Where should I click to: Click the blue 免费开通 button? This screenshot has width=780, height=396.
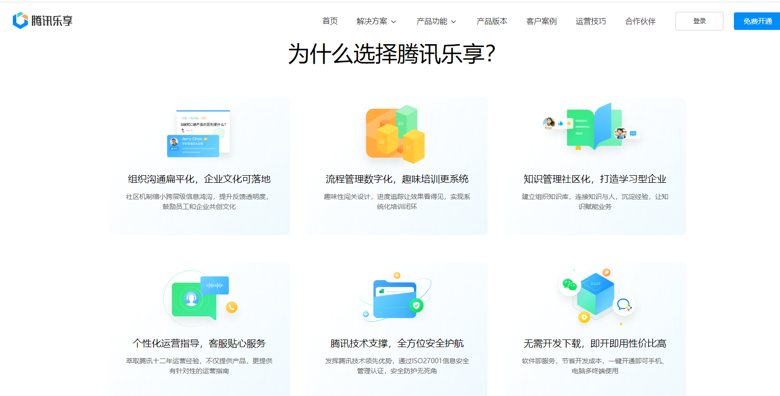[x=757, y=21]
